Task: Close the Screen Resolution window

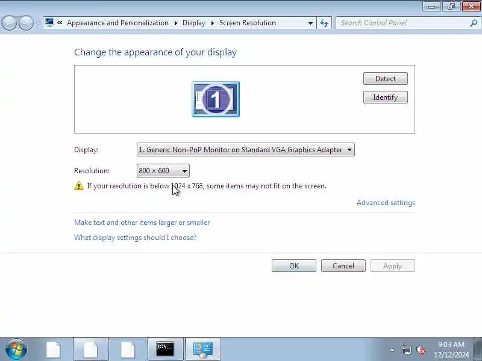Action: [471, 6]
